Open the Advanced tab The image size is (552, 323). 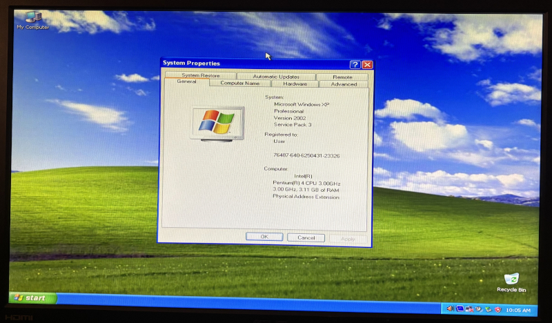click(x=344, y=84)
